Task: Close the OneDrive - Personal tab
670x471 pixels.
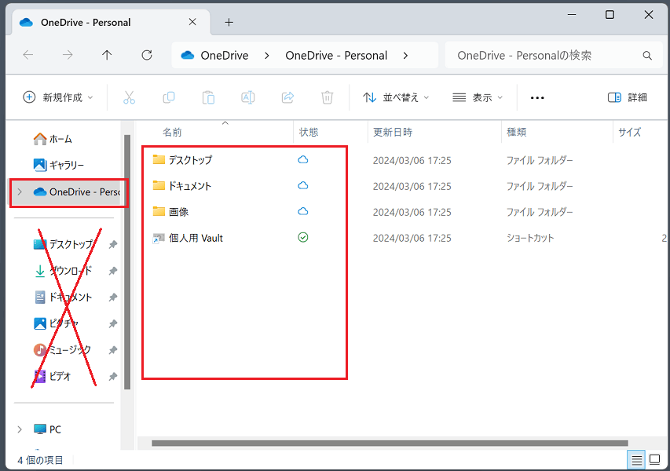Action: [192, 22]
